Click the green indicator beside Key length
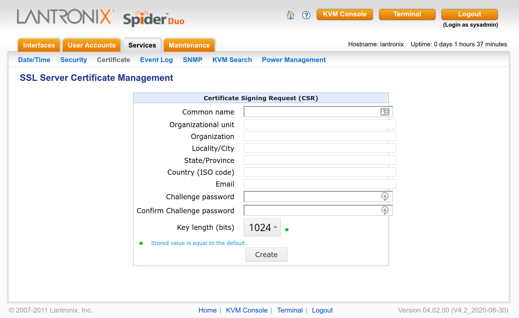The image size is (519, 318). (287, 230)
